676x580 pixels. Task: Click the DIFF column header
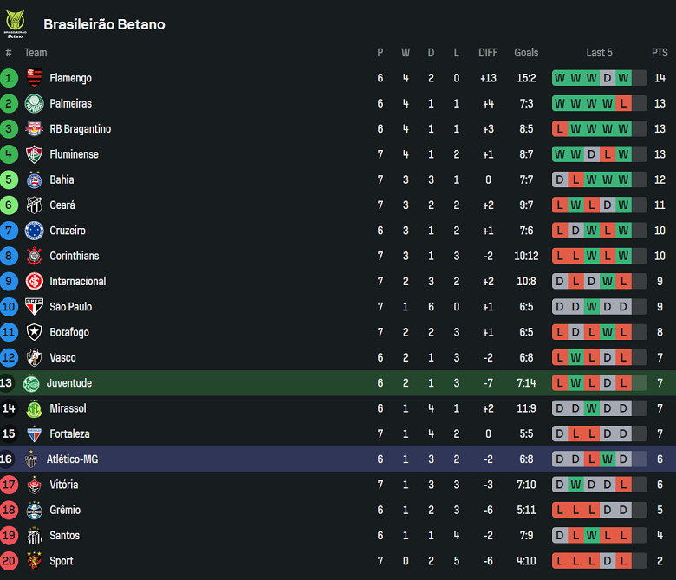[488, 53]
